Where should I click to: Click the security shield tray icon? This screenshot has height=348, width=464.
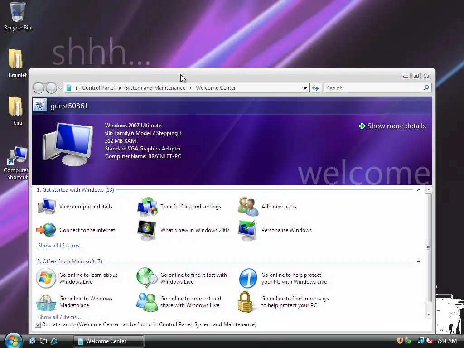pos(400,341)
